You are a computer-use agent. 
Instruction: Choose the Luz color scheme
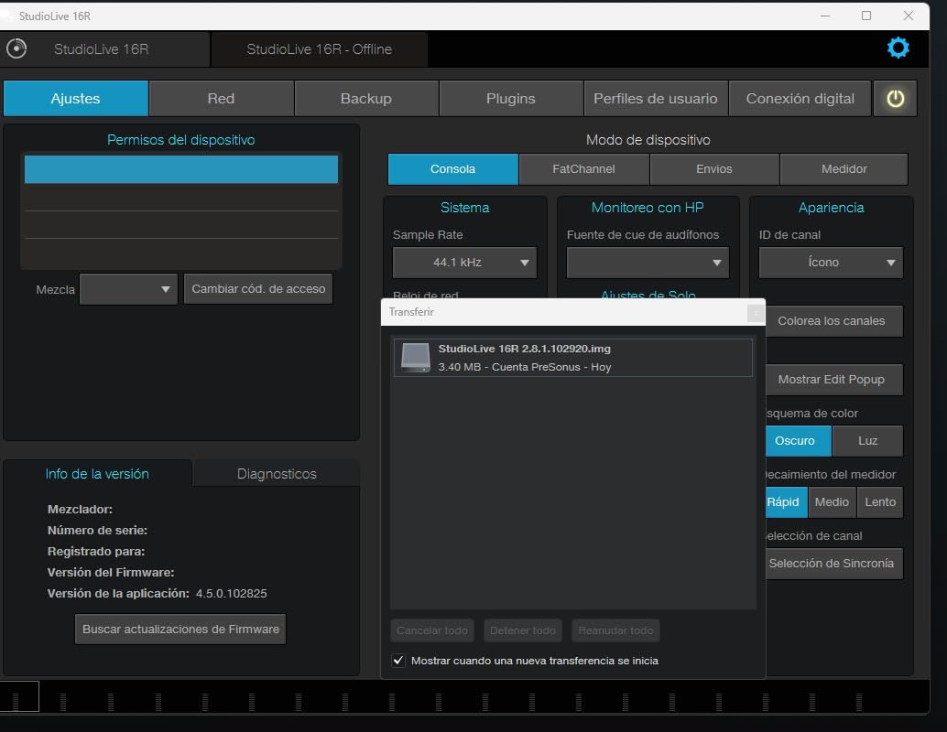click(x=868, y=441)
